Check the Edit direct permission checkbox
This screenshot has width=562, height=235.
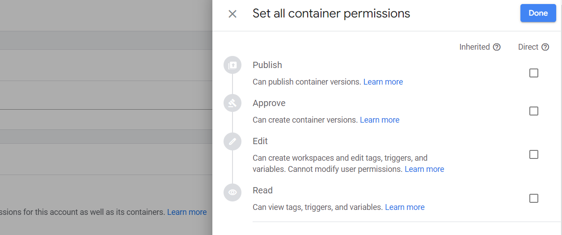click(x=533, y=154)
